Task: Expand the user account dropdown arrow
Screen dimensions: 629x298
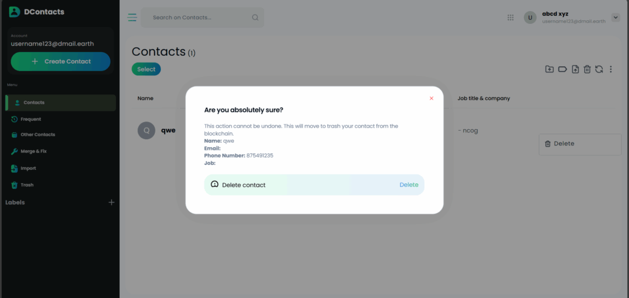Action: (x=616, y=18)
